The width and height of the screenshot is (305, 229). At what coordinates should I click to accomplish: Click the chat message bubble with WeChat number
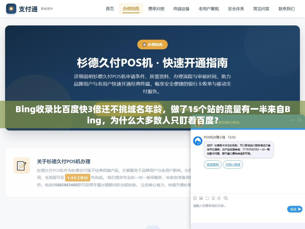pyautogui.click(x=239, y=149)
